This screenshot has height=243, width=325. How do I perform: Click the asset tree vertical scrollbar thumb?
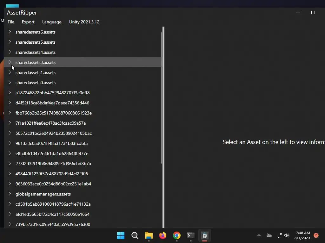pyautogui.click(x=162, y=98)
